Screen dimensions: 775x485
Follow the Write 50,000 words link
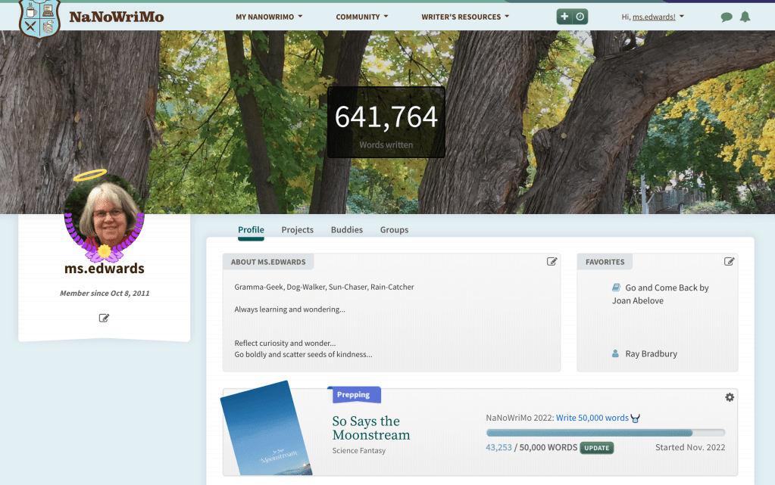point(592,418)
